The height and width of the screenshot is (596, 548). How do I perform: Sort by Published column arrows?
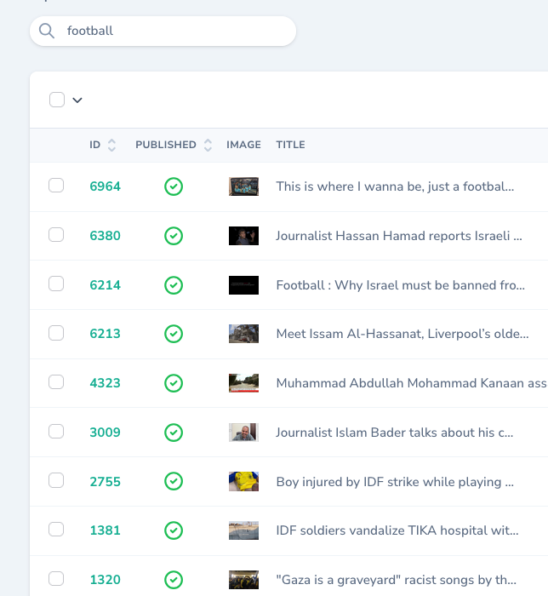(x=208, y=145)
